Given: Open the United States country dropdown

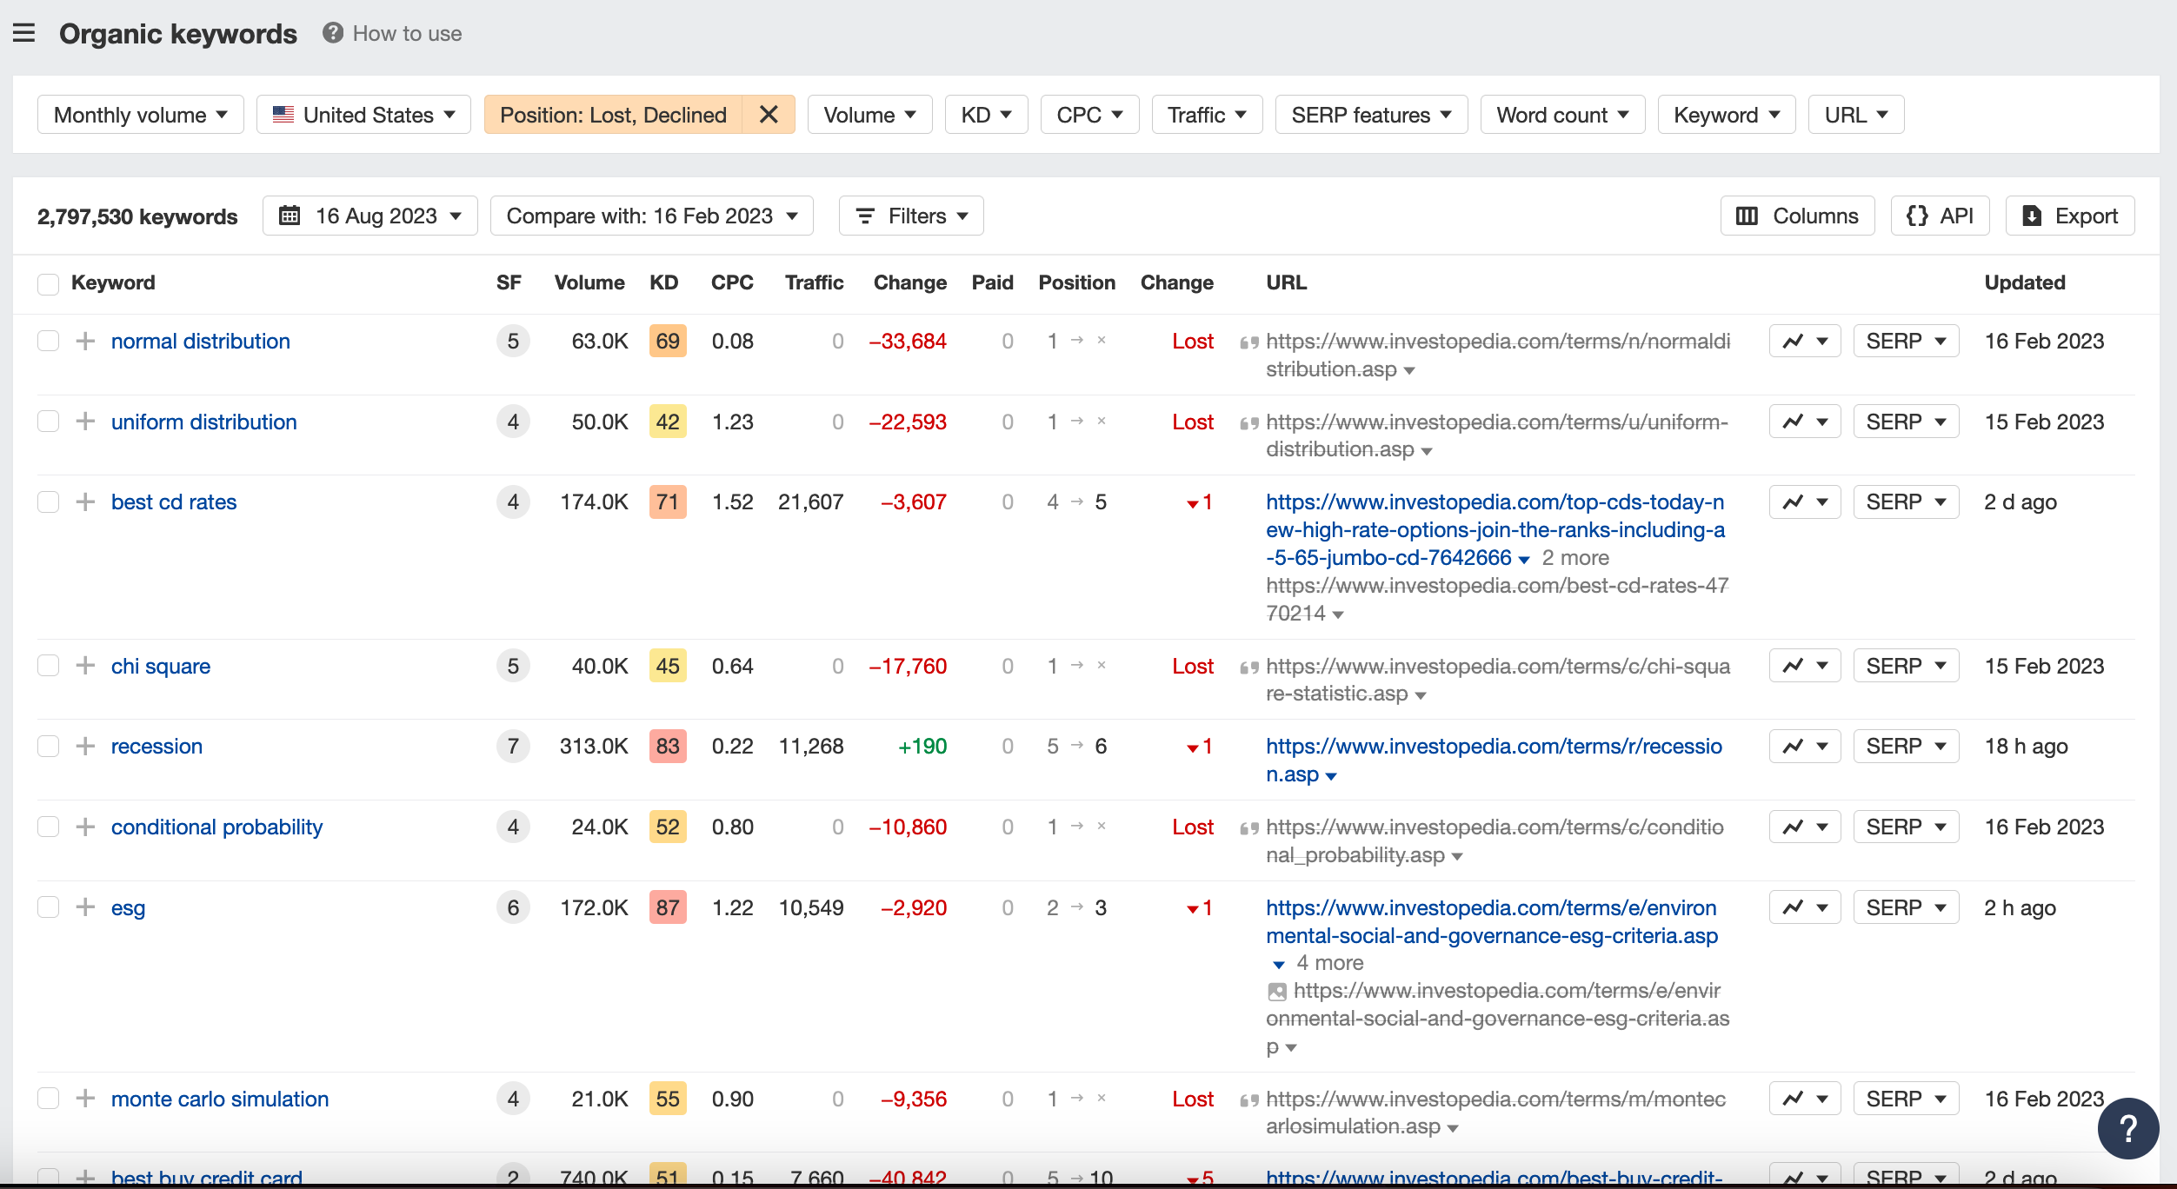Looking at the screenshot, I should pos(363,115).
